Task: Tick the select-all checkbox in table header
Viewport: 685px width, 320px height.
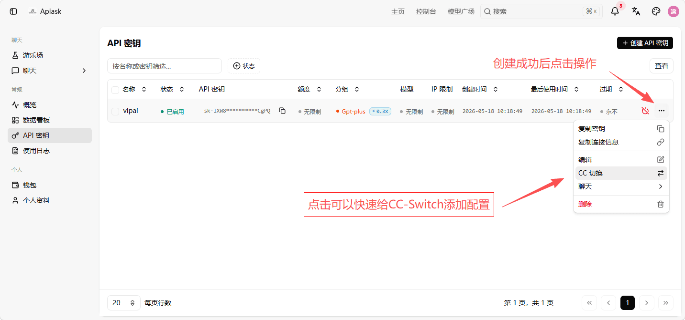Action: pos(115,90)
